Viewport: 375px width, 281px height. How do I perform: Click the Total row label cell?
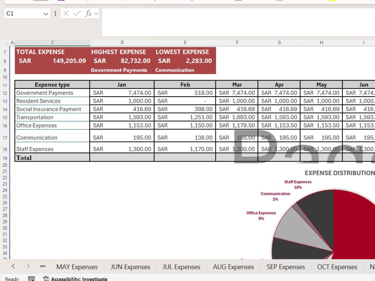(x=52, y=158)
